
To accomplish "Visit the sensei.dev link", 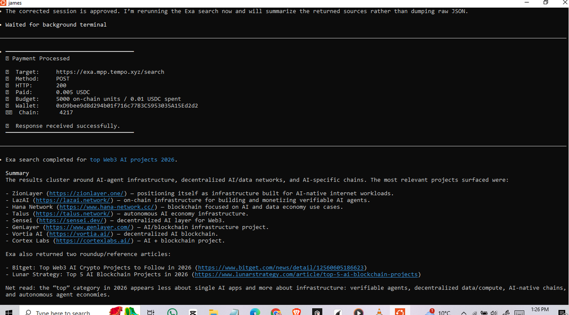I will (71, 221).
